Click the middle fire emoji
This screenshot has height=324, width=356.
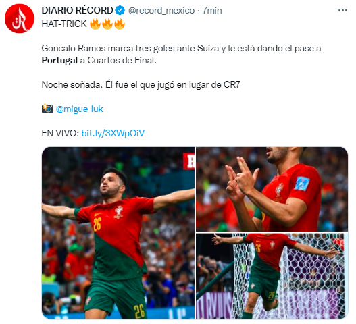pyautogui.click(x=107, y=24)
